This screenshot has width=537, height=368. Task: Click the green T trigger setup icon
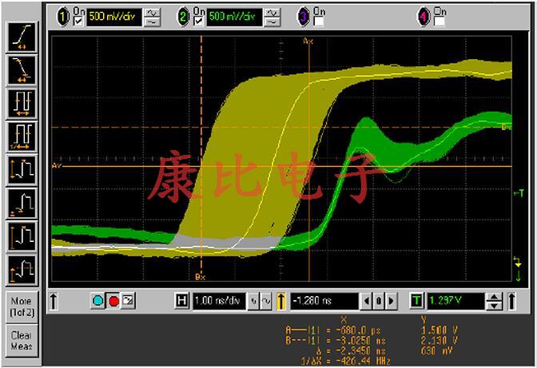(416, 301)
